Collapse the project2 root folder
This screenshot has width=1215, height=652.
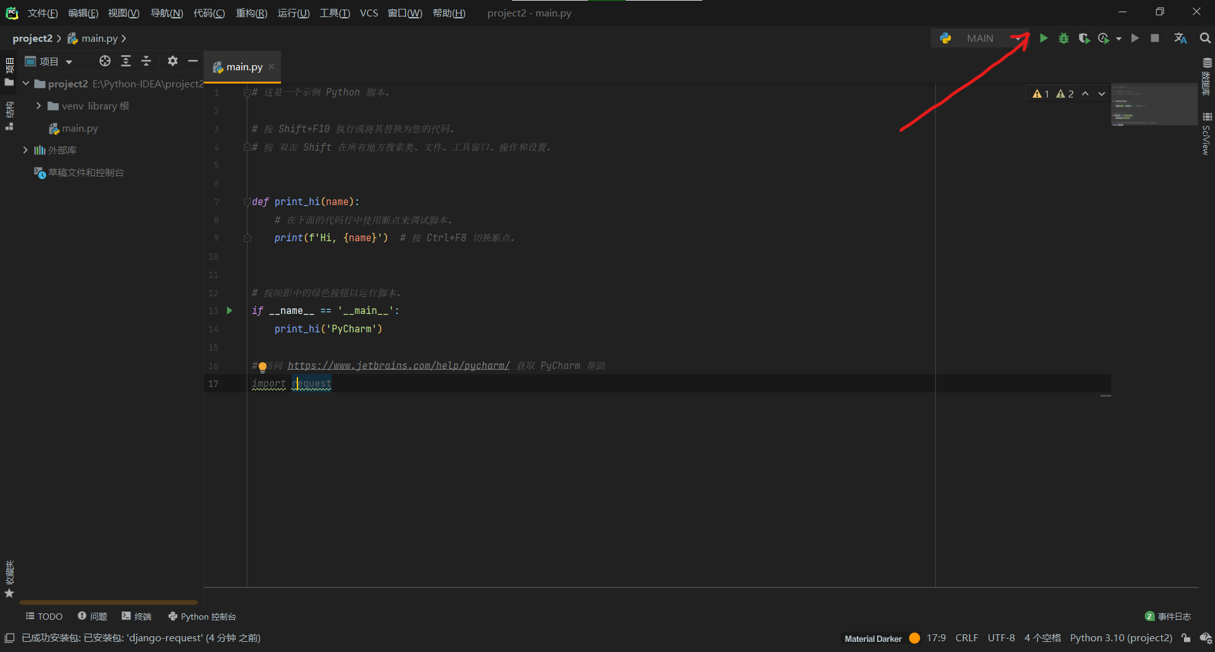[26, 84]
